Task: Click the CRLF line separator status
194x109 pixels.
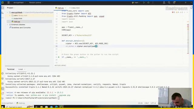Action: tap(146, 103)
